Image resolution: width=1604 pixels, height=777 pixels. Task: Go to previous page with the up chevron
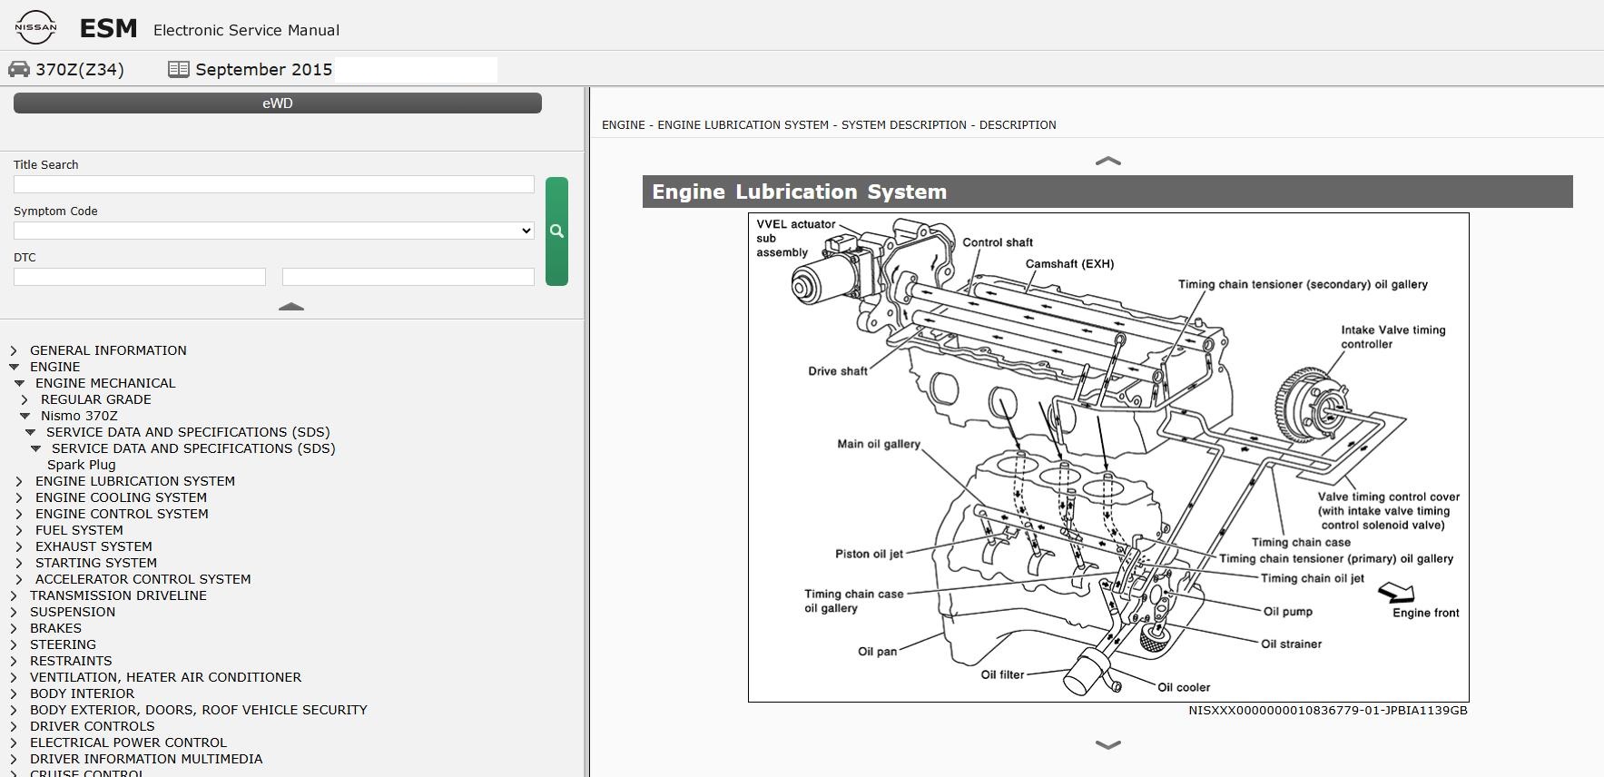coord(1108,161)
